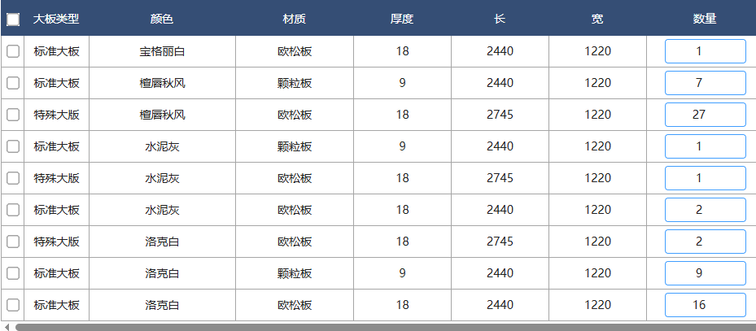Check the row with quantity 16
The image size is (756, 331).
(13, 305)
